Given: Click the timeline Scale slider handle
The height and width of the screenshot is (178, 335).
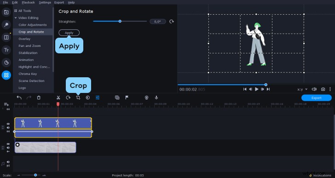Looking at the screenshot, I should tap(35, 175).
